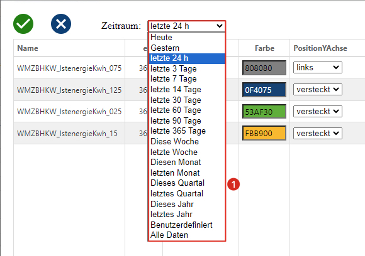Choose Benutzerdefiniert time range
This screenshot has width=365, height=256.
coord(187,225)
